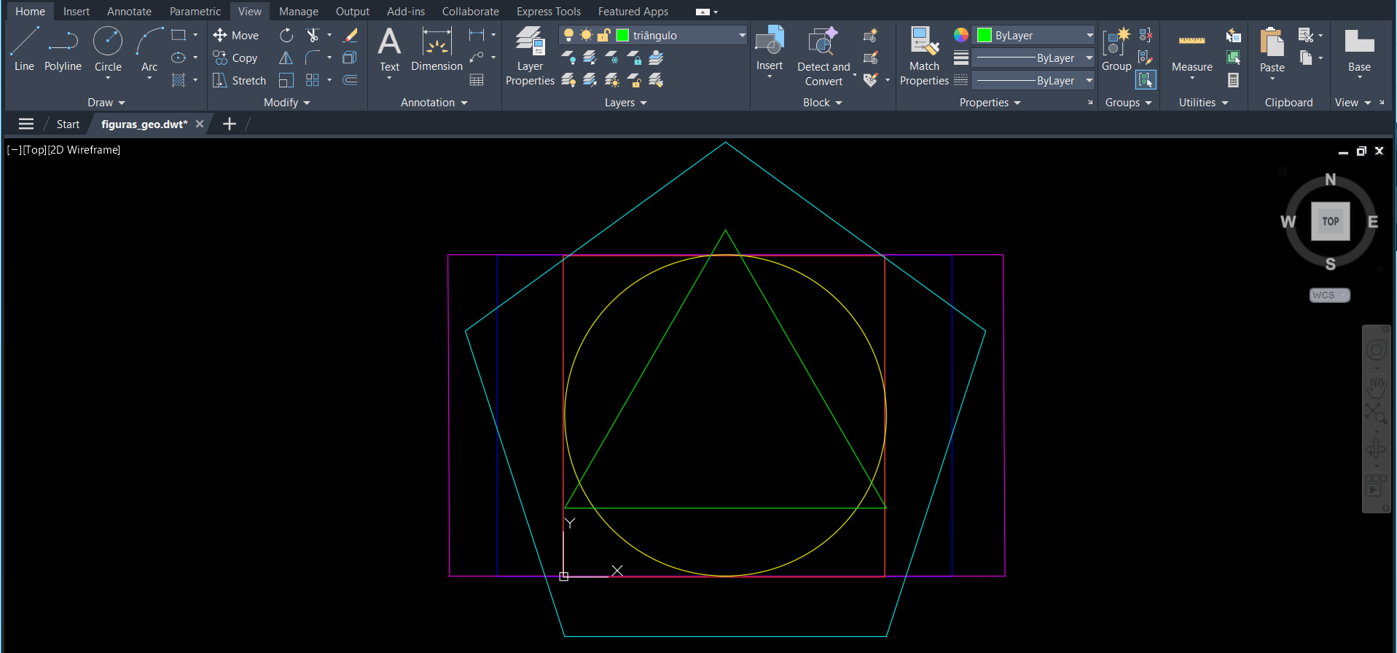Select the Erase tool icon
The image size is (1397, 653).
coord(351,35)
